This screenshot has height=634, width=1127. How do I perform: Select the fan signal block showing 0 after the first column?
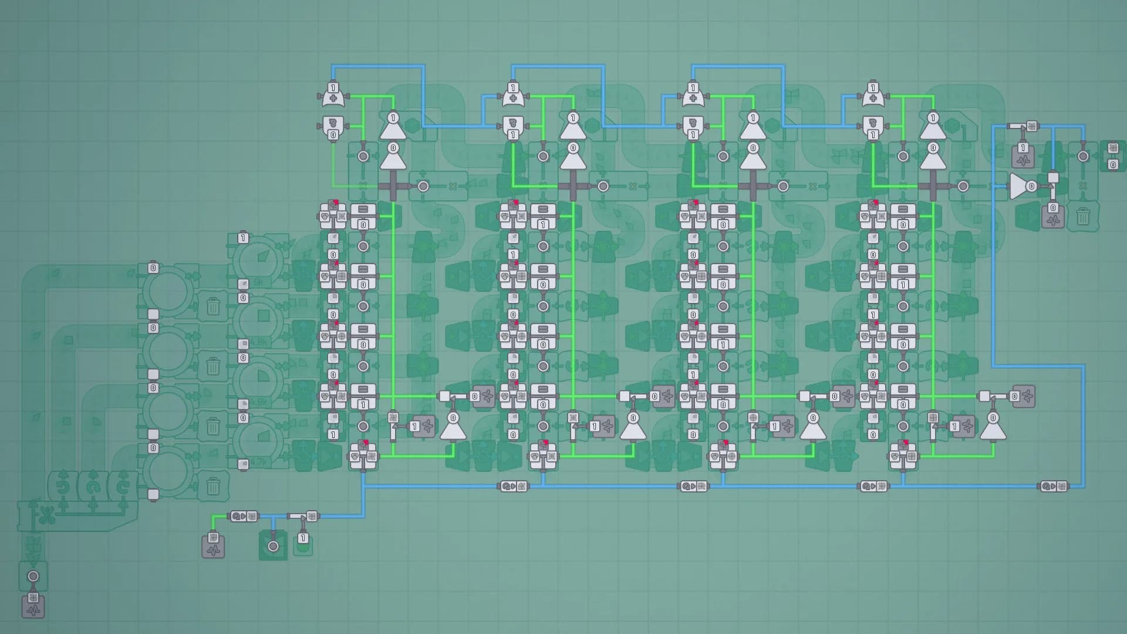484,396
